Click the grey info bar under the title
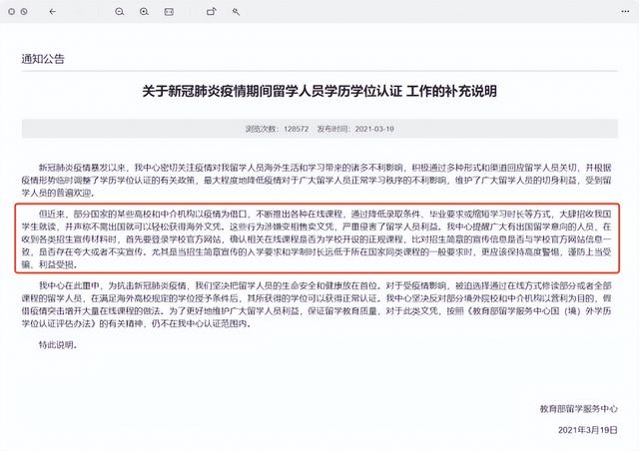This screenshot has height=451, width=639. 319,130
